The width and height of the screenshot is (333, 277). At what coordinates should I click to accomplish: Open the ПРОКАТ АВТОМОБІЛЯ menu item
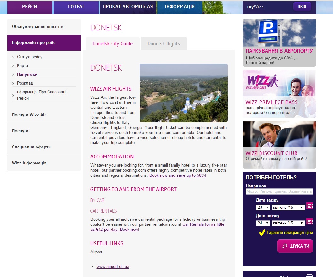tap(128, 7)
